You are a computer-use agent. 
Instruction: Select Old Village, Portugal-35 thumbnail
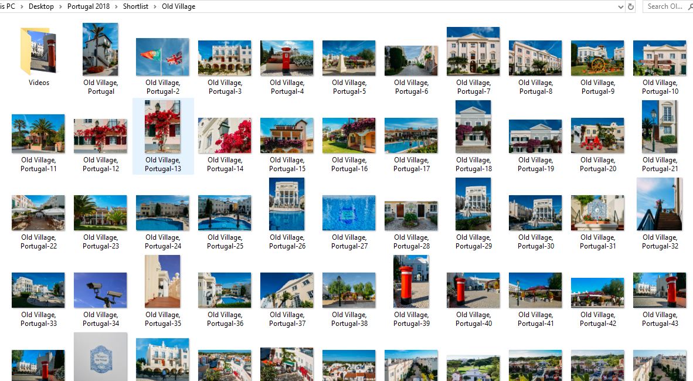pyautogui.click(x=162, y=281)
